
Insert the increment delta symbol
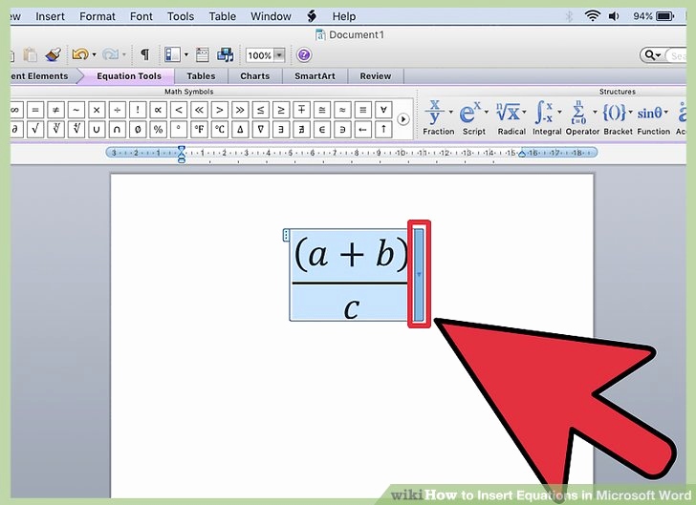[x=240, y=130]
